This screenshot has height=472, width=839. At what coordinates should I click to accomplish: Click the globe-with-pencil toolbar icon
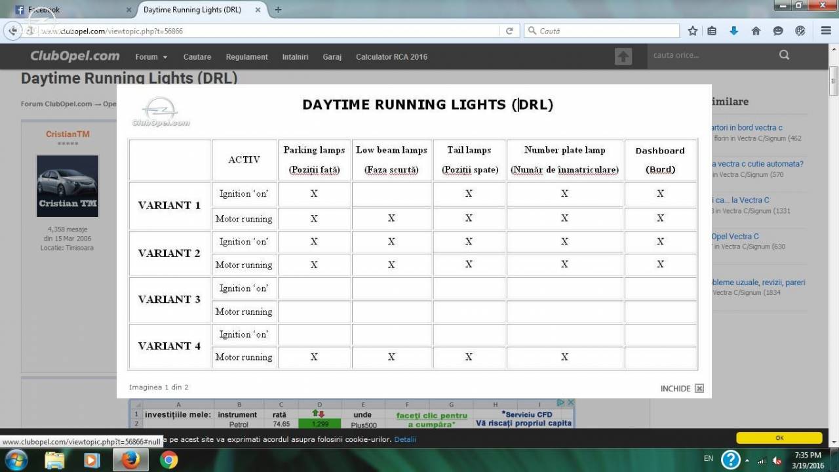point(800,31)
